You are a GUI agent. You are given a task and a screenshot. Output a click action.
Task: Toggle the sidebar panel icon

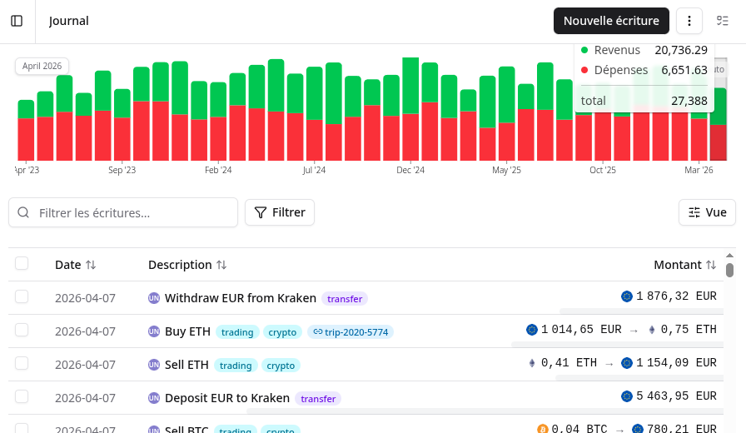pos(17,21)
